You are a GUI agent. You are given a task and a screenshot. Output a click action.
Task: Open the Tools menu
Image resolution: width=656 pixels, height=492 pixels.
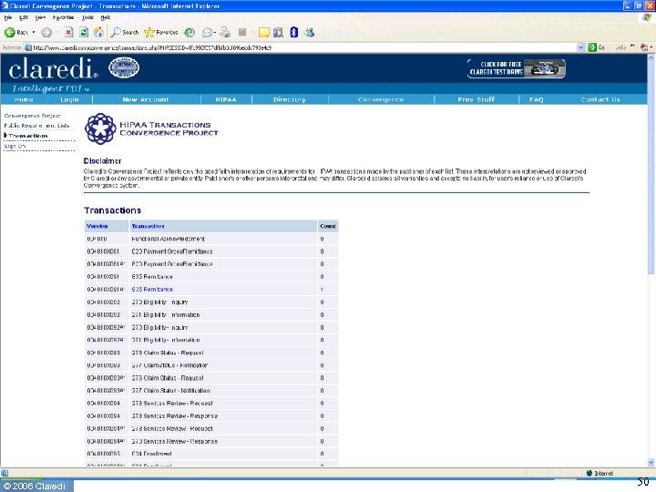tap(87, 17)
